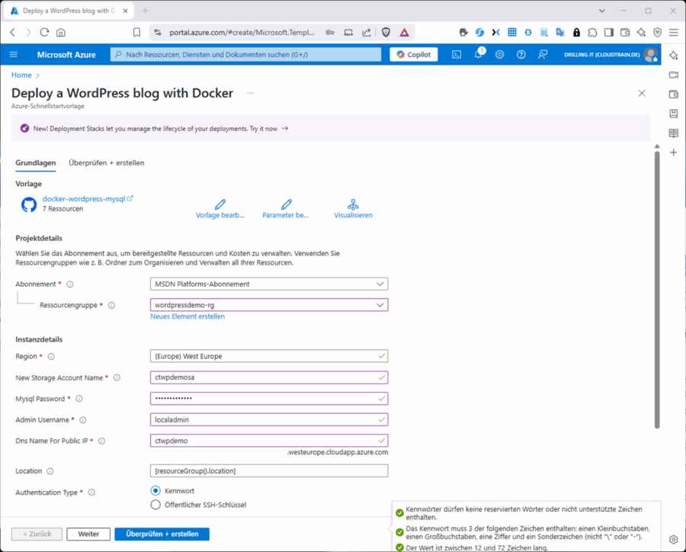686x552 pixels.
Task: Click the info icon beside Mysql Password
Action: click(x=79, y=399)
